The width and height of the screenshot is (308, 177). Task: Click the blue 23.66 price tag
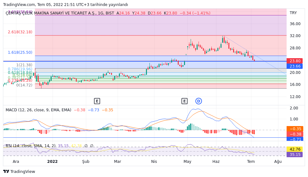295,66
